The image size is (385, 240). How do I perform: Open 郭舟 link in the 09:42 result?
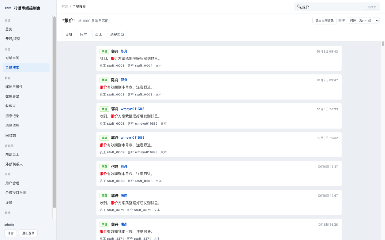point(124,80)
